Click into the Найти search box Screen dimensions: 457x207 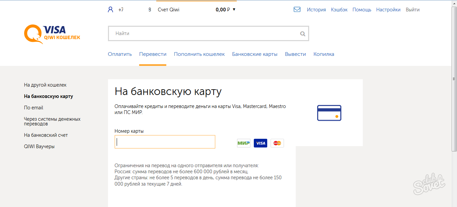pyautogui.click(x=205, y=33)
